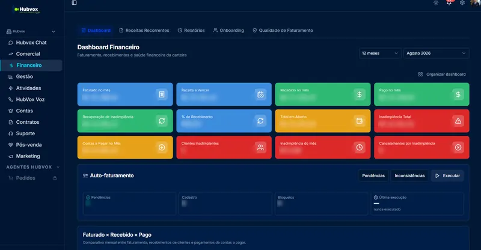Click dollar icon on Recebido no mês

(x=359, y=94)
